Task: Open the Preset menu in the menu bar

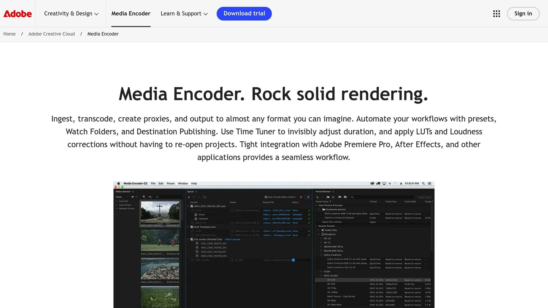Action: [170, 183]
